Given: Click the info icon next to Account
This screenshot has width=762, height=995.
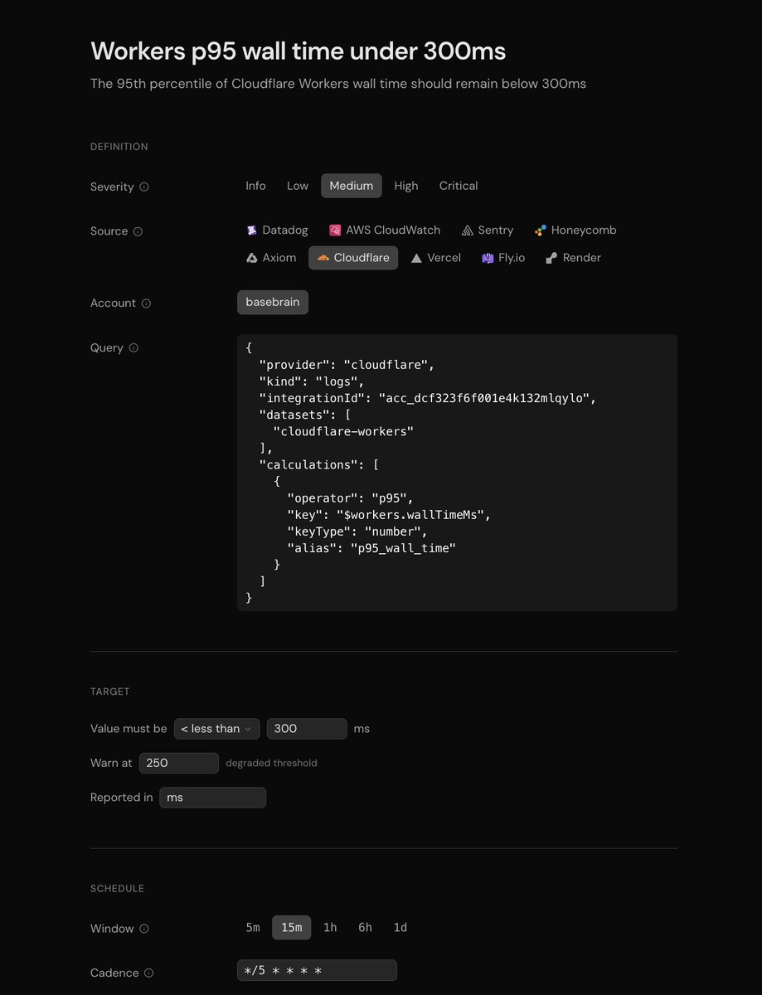Looking at the screenshot, I should (146, 303).
